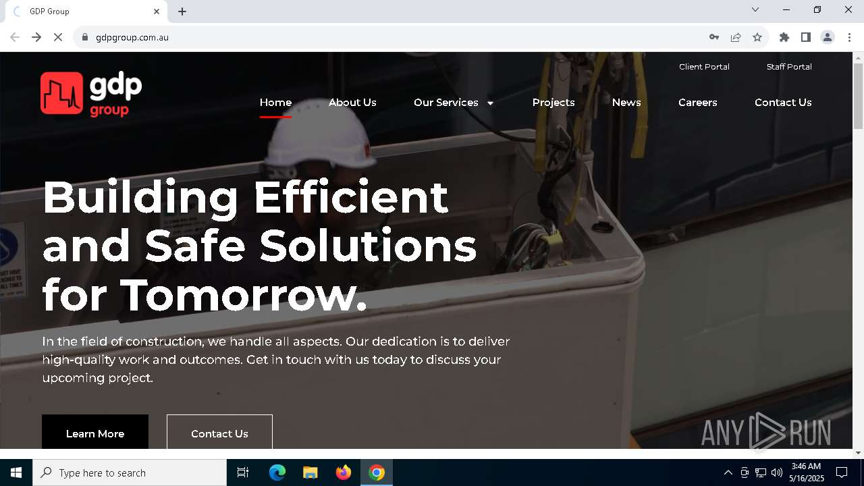Screen dimensions: 864x486
Task: Click scrollbar down arrow
Action: 858,452
